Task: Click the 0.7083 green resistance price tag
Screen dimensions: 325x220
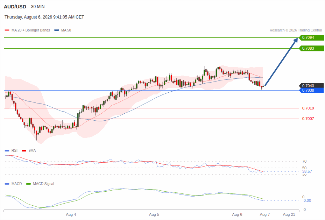Action: click(311, 49)
